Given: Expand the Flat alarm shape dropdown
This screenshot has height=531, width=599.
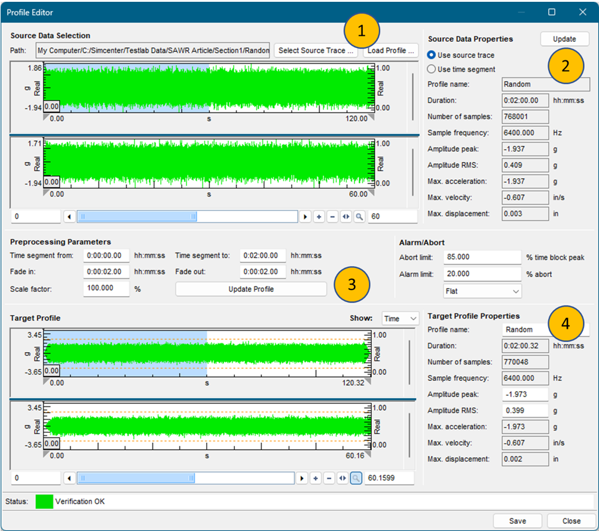Looking at the screenshot, I should pyautogui.click(x=482, y=291).
